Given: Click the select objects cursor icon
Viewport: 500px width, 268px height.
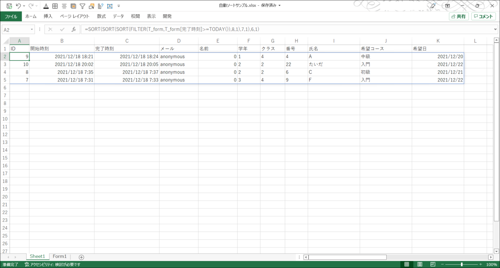Looking at the screenshot, I should click(x=91, y=6).
